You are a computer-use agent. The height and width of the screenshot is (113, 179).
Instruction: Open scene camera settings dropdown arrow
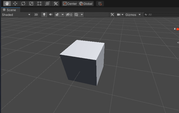[122, 15]
